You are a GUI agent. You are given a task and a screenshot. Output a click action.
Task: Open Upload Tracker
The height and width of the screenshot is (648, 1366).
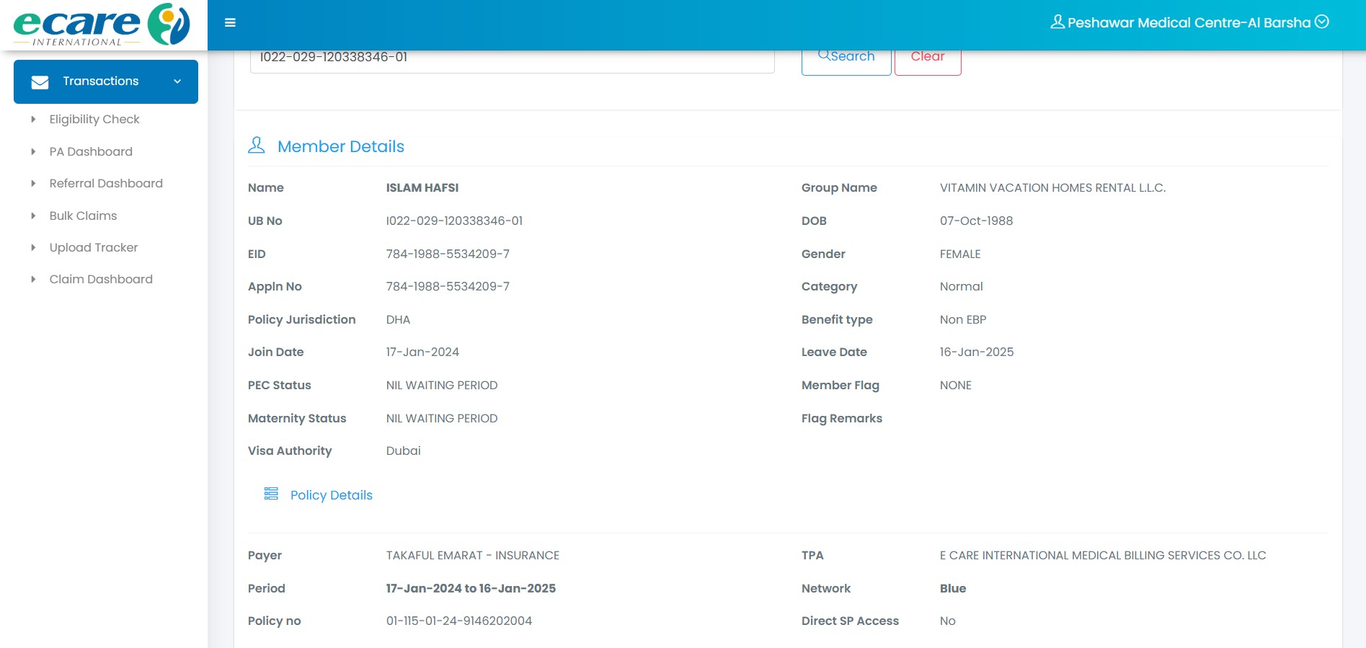tap(94, 247)
